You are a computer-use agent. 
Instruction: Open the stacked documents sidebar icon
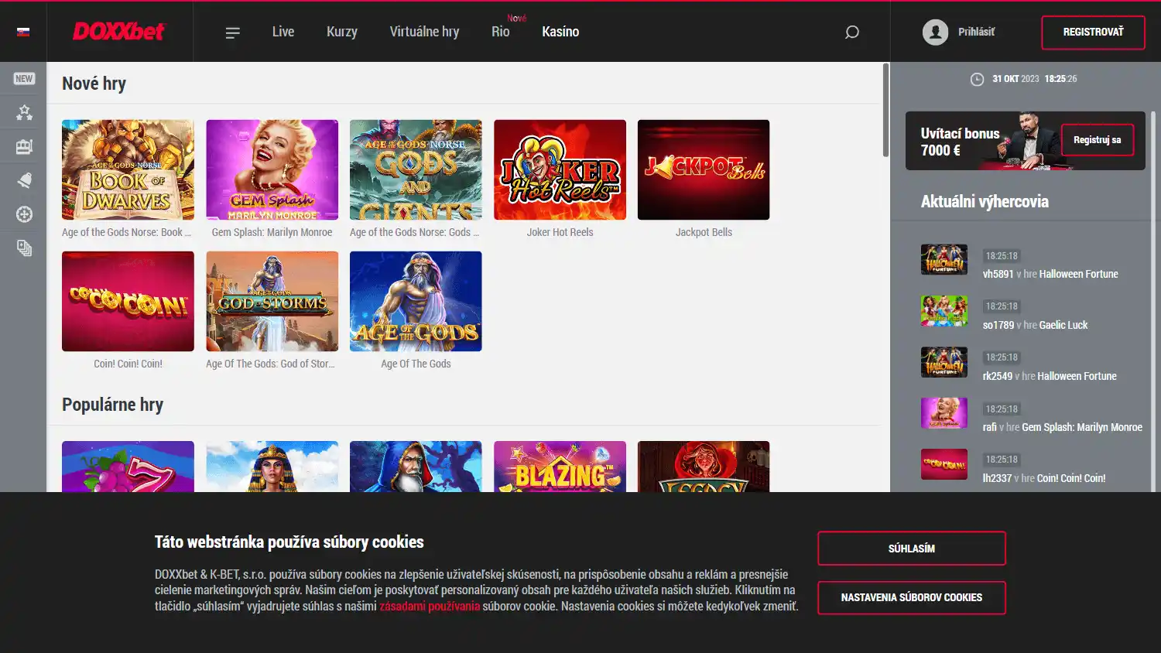click(24, 248)
